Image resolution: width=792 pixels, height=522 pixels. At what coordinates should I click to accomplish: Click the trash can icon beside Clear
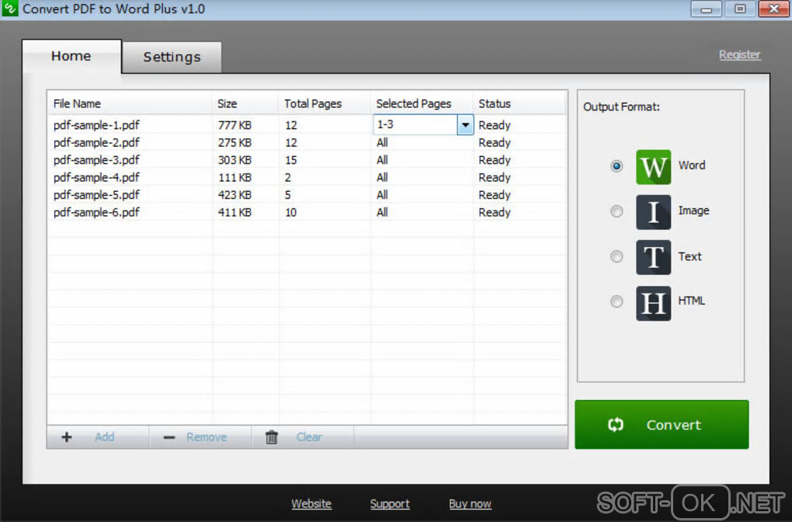tap(272, 437)
